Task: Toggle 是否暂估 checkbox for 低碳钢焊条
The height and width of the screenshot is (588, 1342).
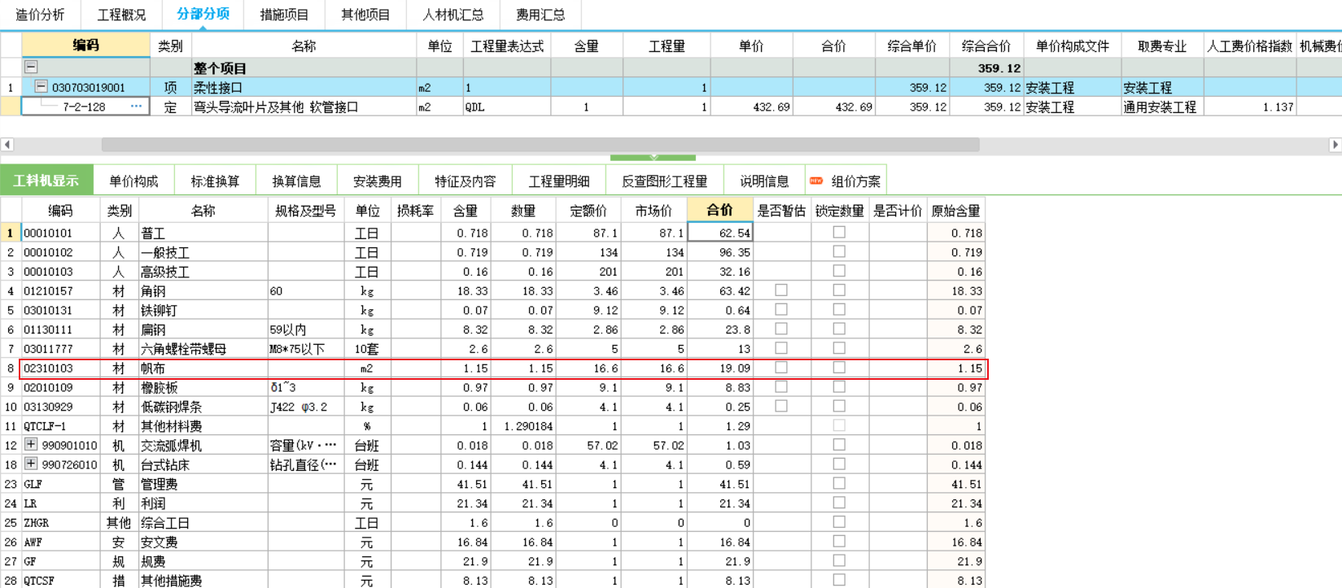Action: tap(781, 406)
